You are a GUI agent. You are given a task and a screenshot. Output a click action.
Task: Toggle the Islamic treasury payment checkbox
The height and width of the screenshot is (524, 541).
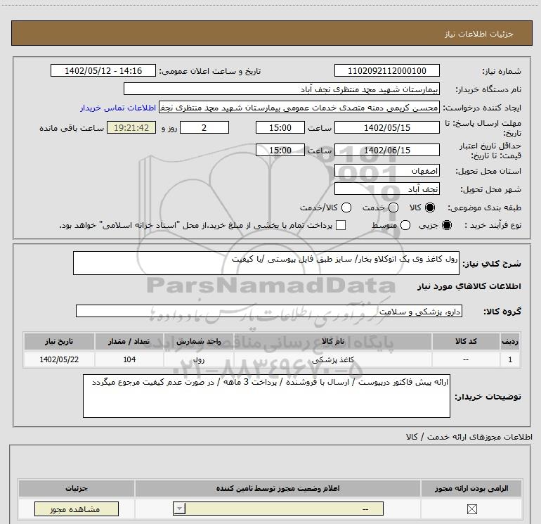tap(341, 225)
